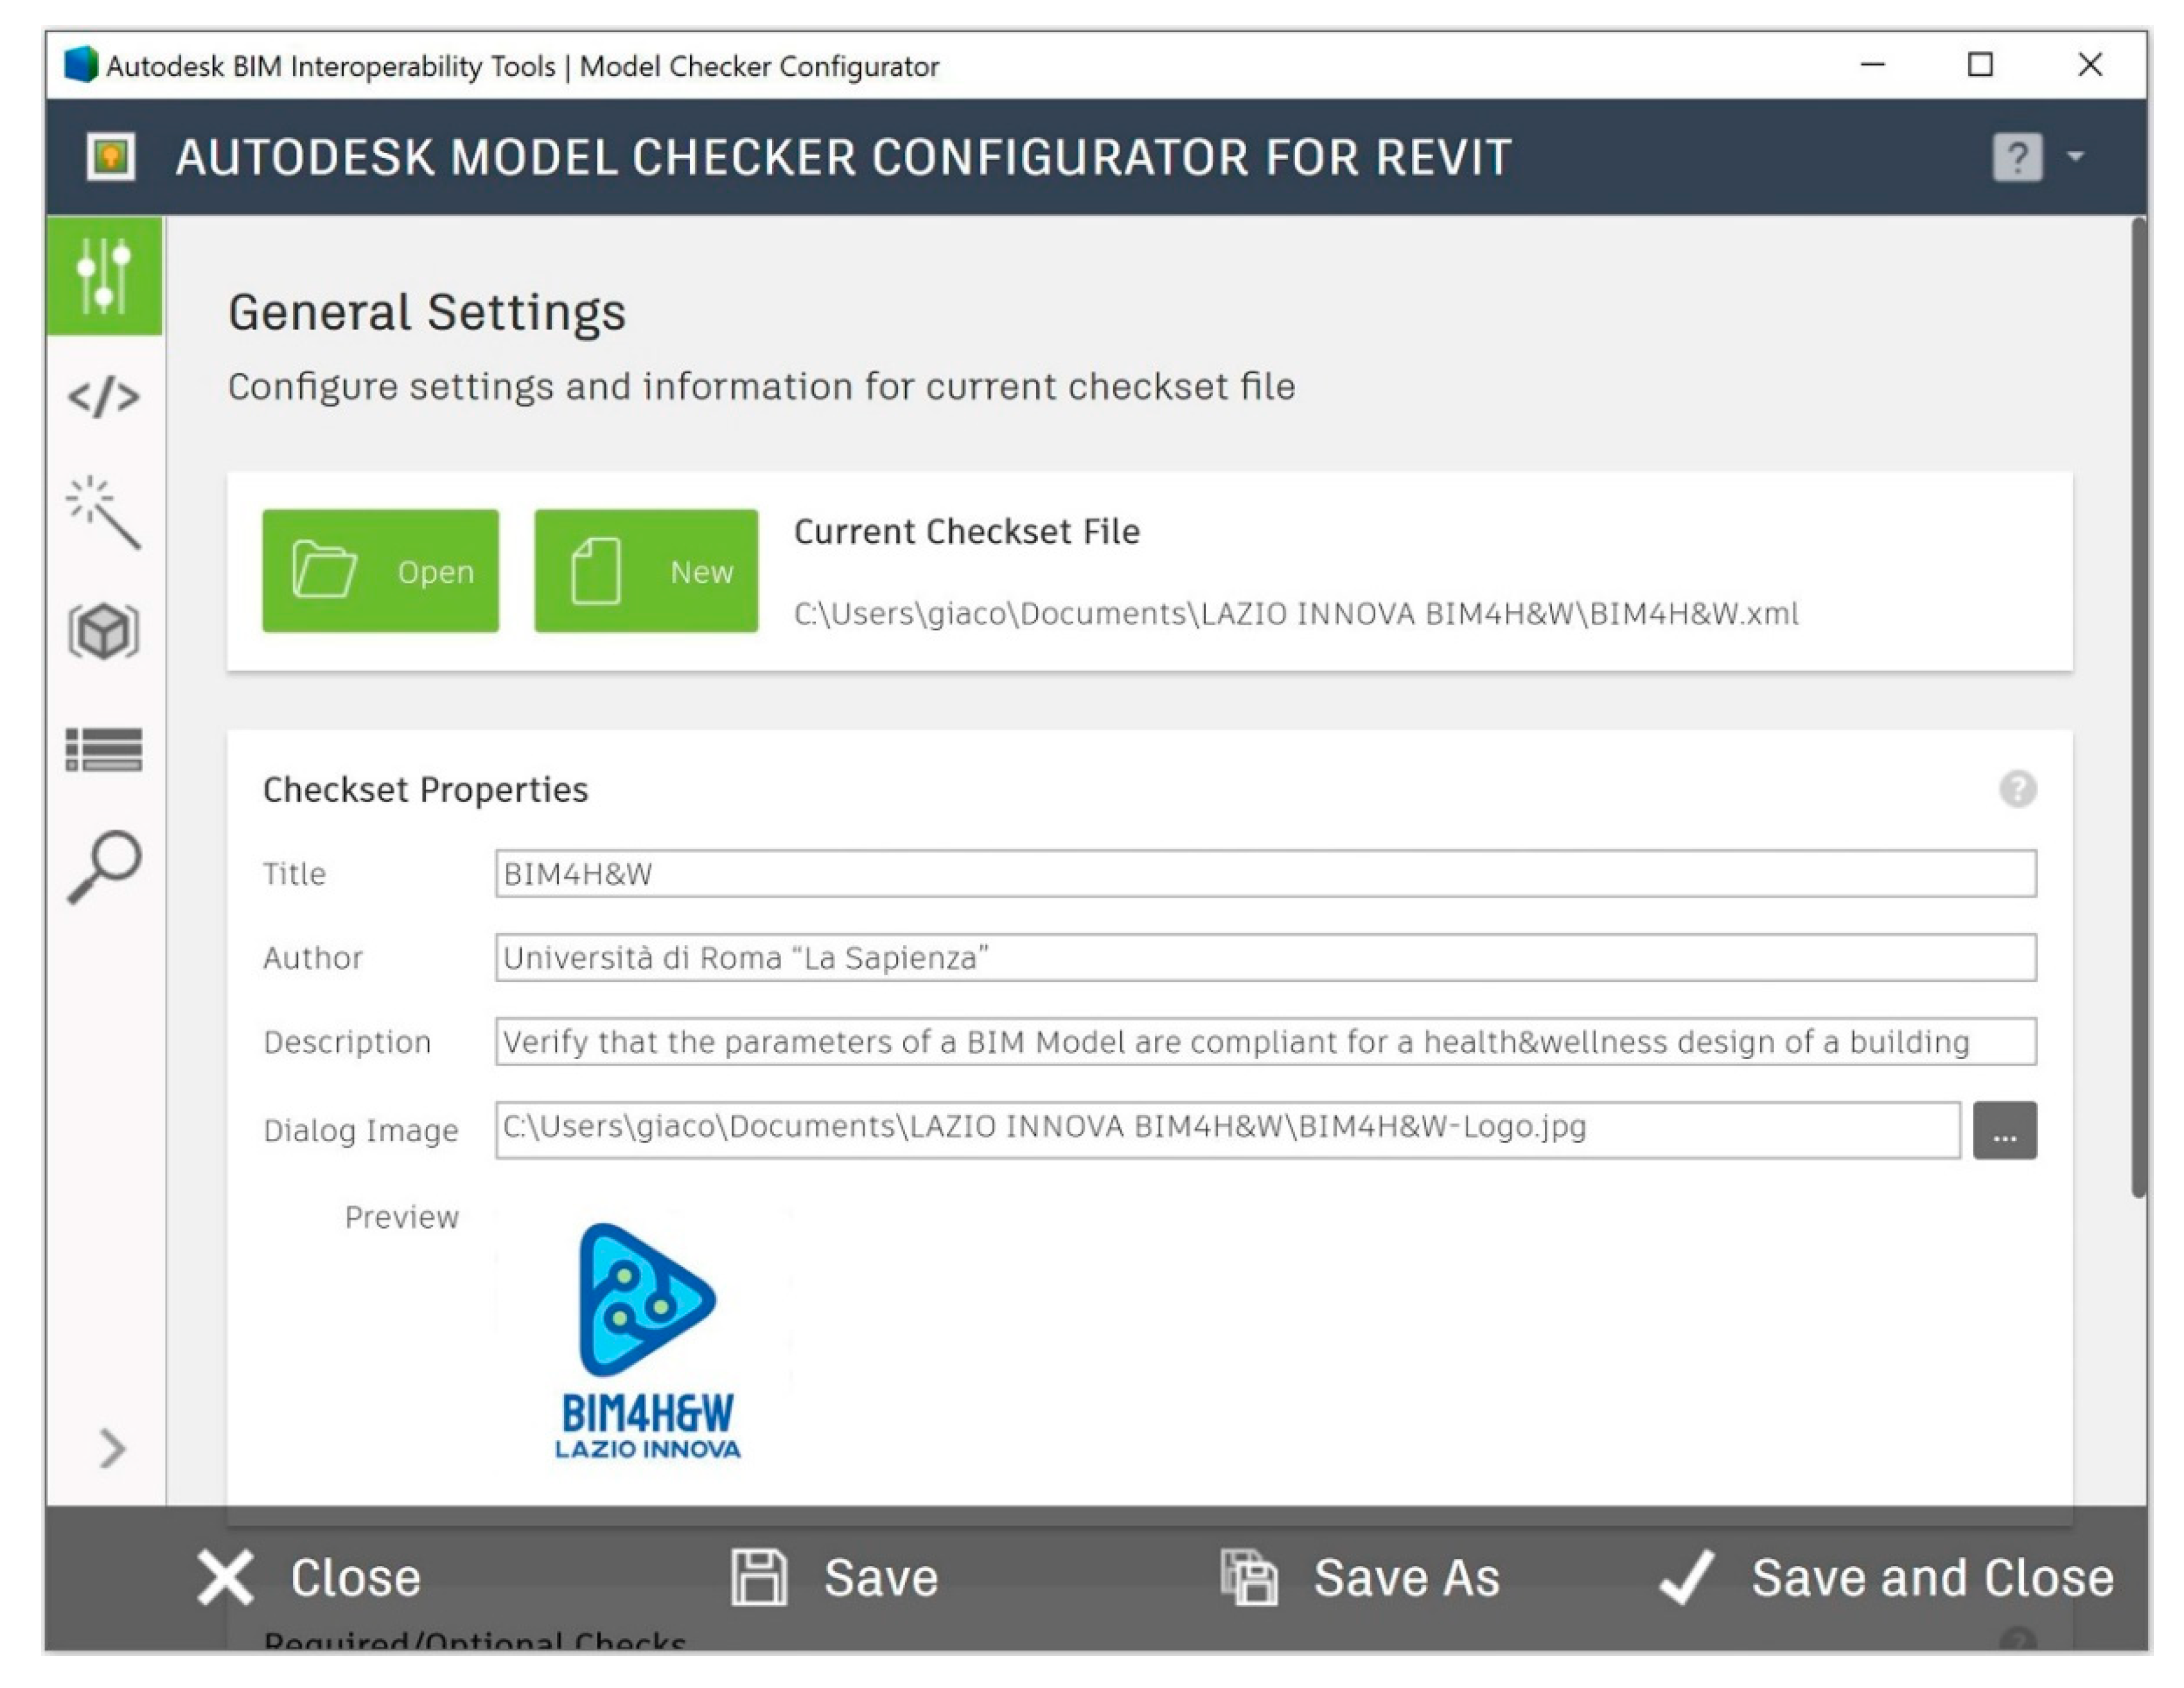Image resolution: width=2184 pixels, height=1688 pixels.
Task: Click into the Title field
Action: click(x=1265, y=873)
